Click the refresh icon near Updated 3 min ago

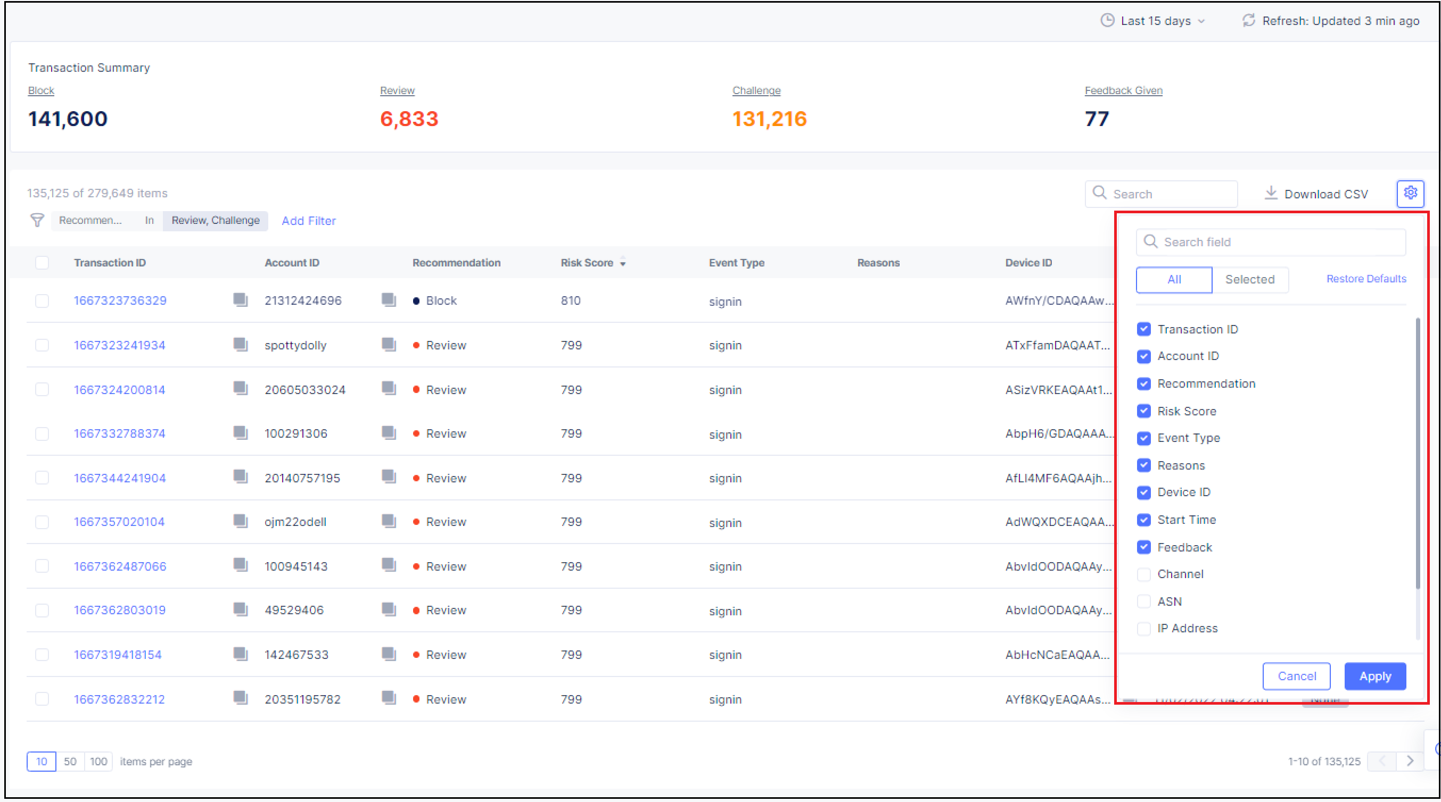pos(1250,21)
